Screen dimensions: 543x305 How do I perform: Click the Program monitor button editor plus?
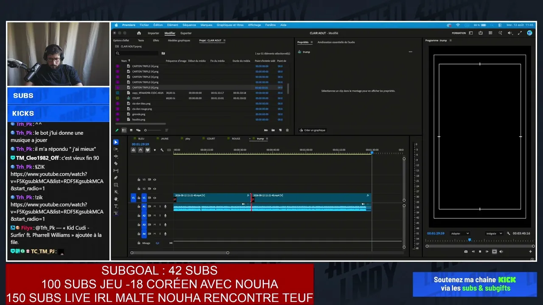(x=530, y=252)
